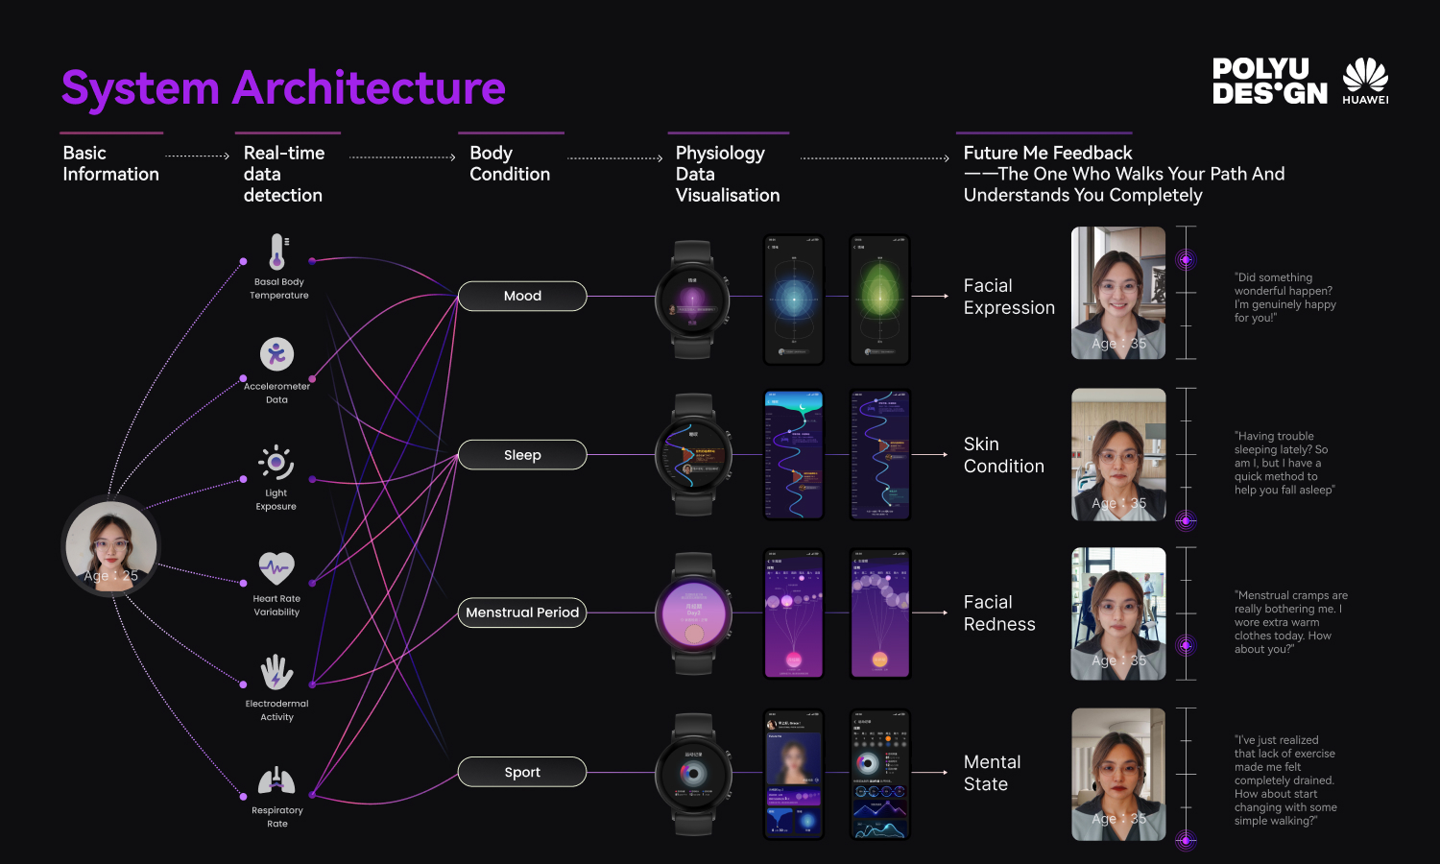Select the Heart Rate Variability icon
The height and width of the screenshot is (864, 1440).
[x=276, y=568]
